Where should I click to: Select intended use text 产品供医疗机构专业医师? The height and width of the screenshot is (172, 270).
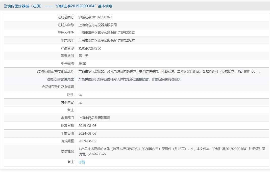130,79
